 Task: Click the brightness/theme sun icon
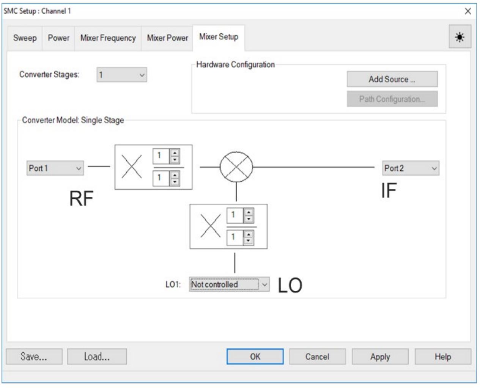(461, 37)
